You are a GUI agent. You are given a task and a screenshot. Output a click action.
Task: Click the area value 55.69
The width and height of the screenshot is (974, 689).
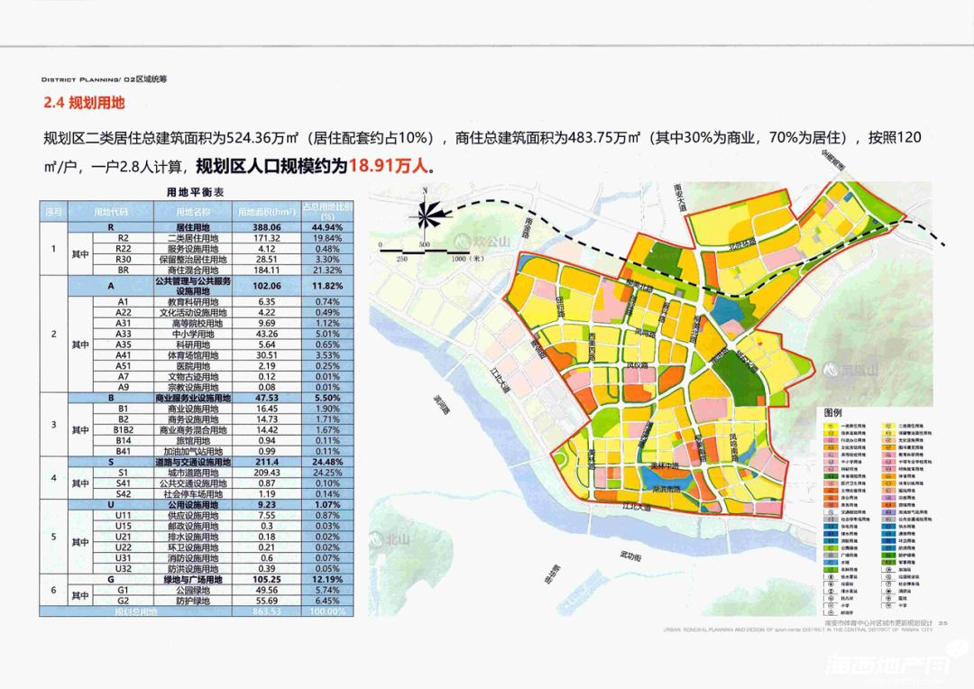click(x=266, y=601)
